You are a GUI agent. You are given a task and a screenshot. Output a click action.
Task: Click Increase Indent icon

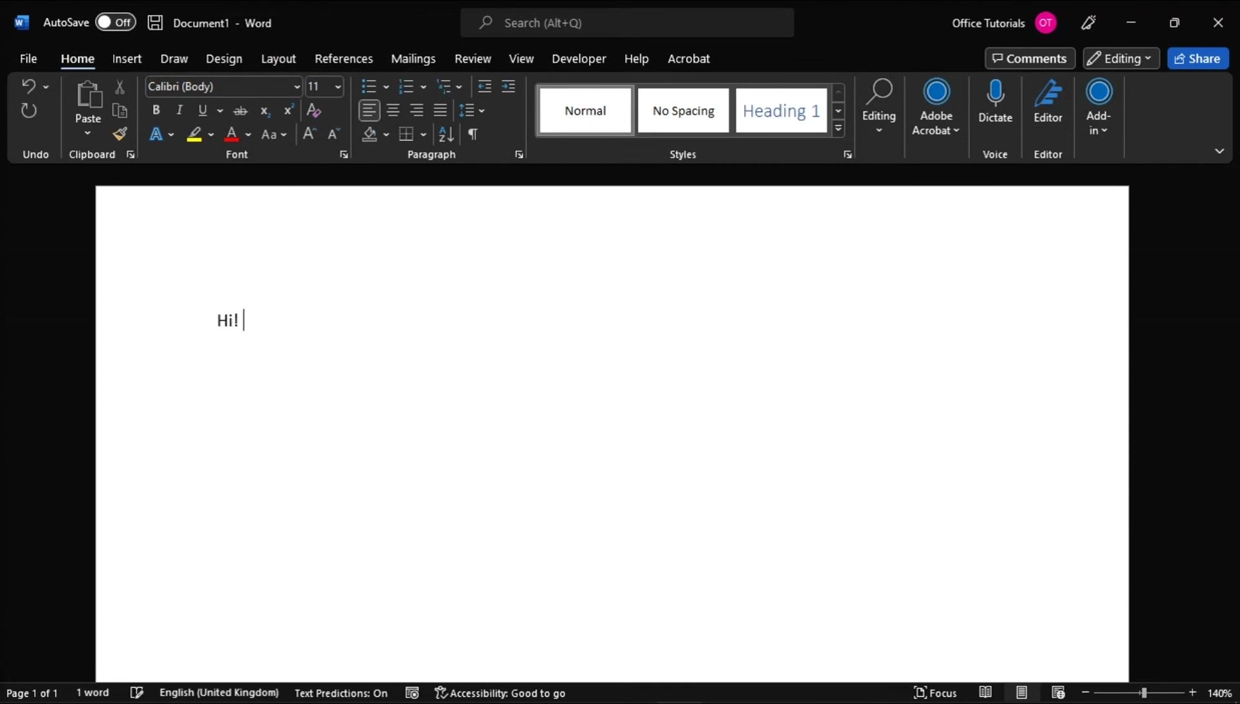pos(508,87)
